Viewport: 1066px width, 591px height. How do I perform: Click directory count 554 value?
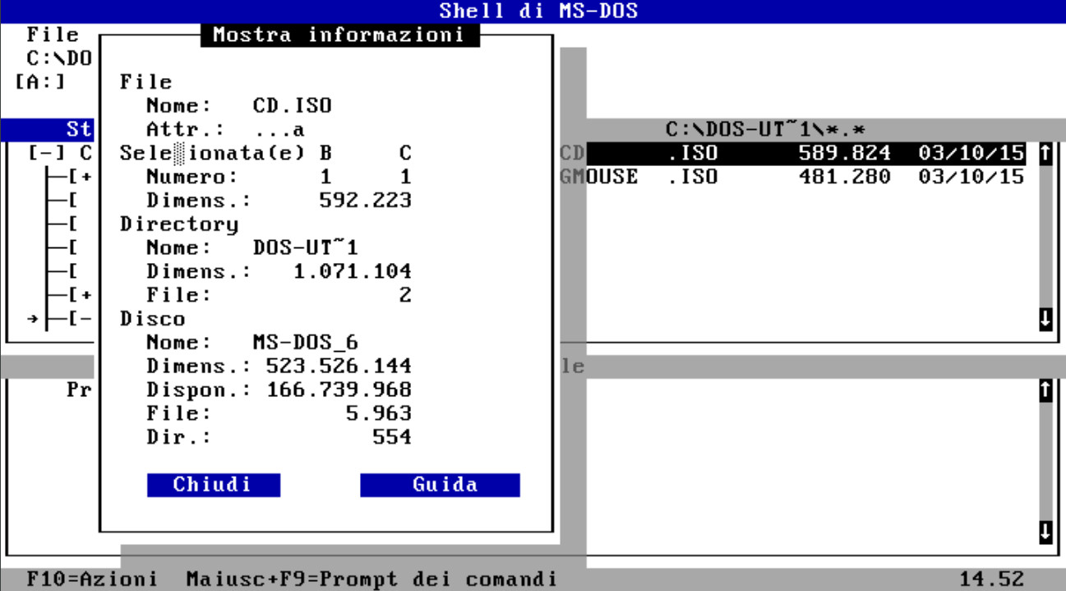pyautogui.click(x=392, y=437)
